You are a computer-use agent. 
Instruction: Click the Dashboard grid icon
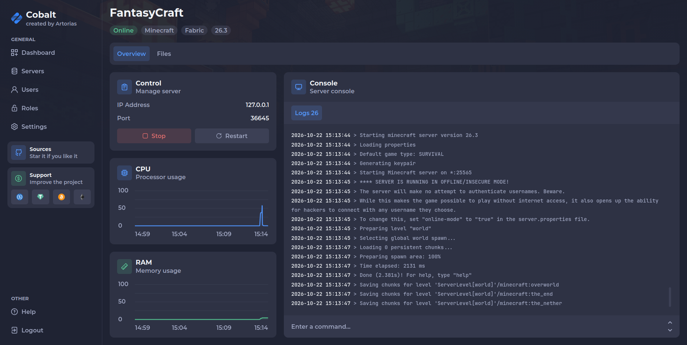14,53
